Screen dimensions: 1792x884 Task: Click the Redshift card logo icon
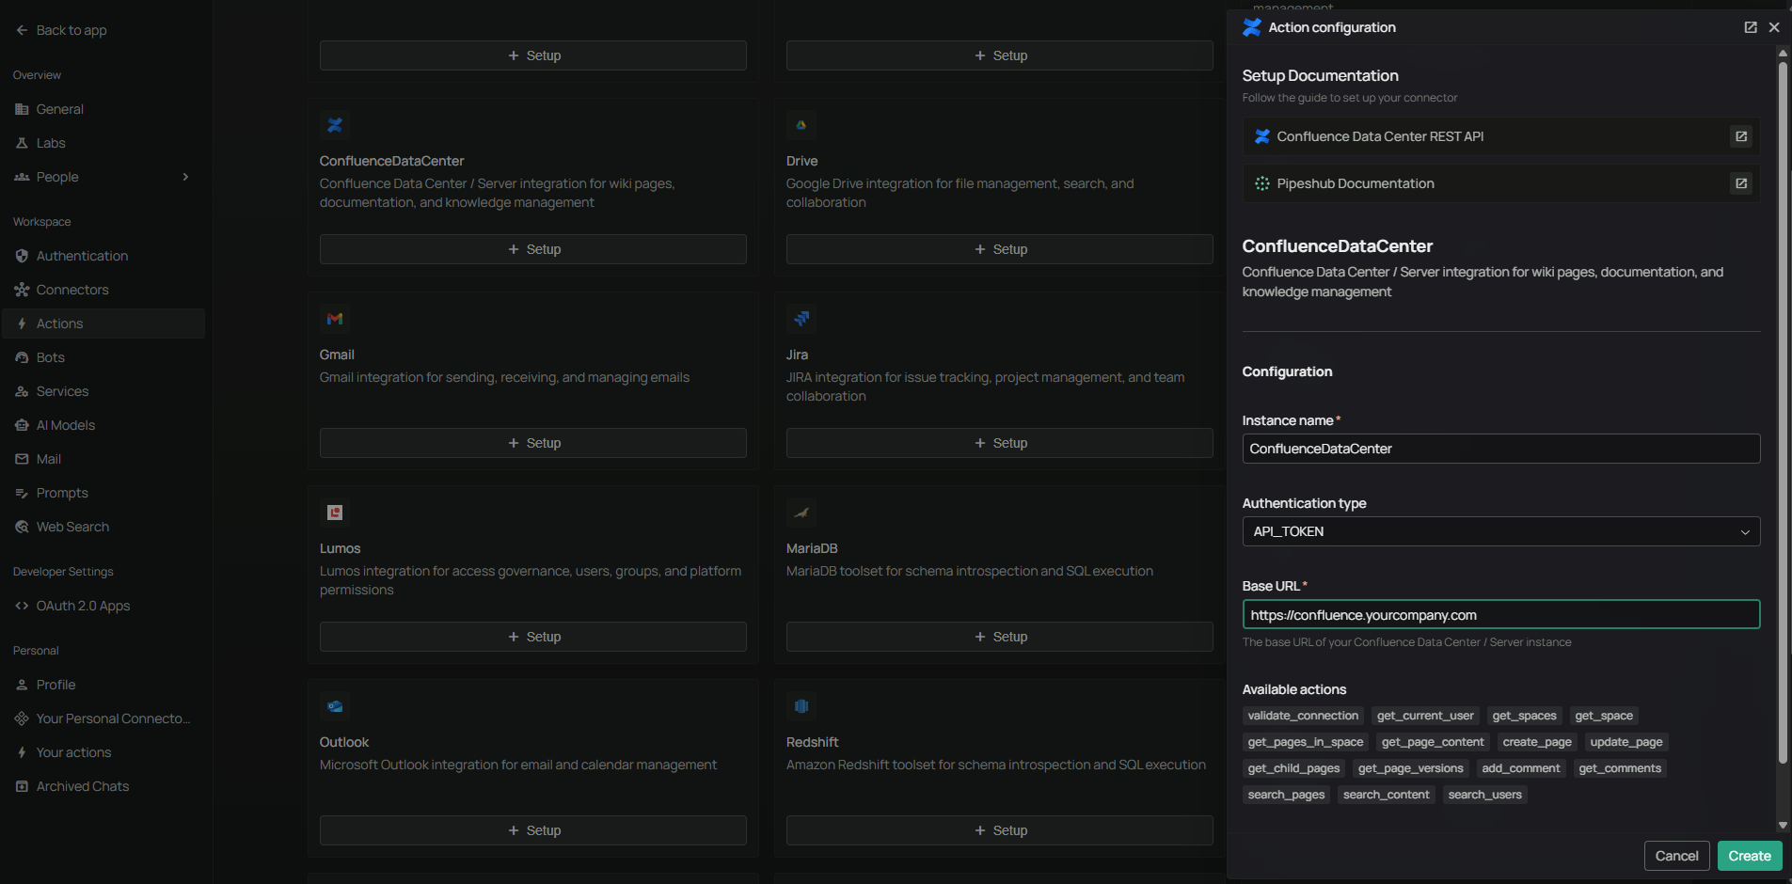(801, 706)
